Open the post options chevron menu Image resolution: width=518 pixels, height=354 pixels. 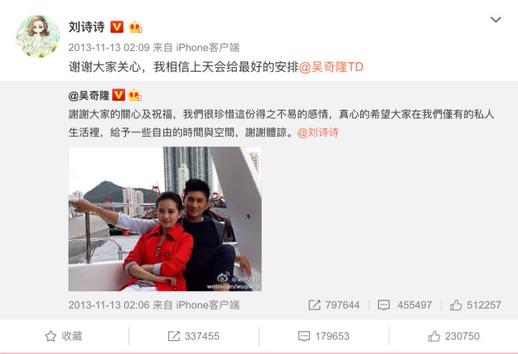(495, 20)
